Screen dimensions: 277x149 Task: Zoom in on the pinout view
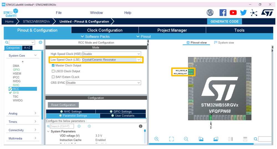click(156, 139)
